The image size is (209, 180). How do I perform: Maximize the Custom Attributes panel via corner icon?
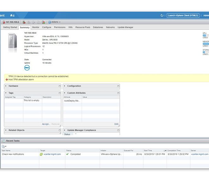pyautogui.click(x=118, y=93)
